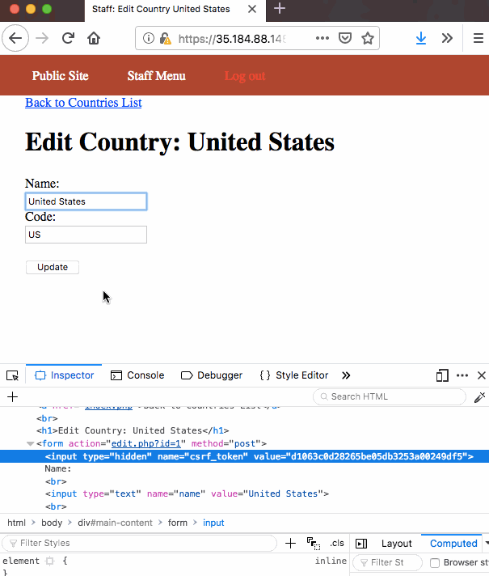Select the h1 Edit Country node
The image size is (489, 576).
tap(133, 430)
